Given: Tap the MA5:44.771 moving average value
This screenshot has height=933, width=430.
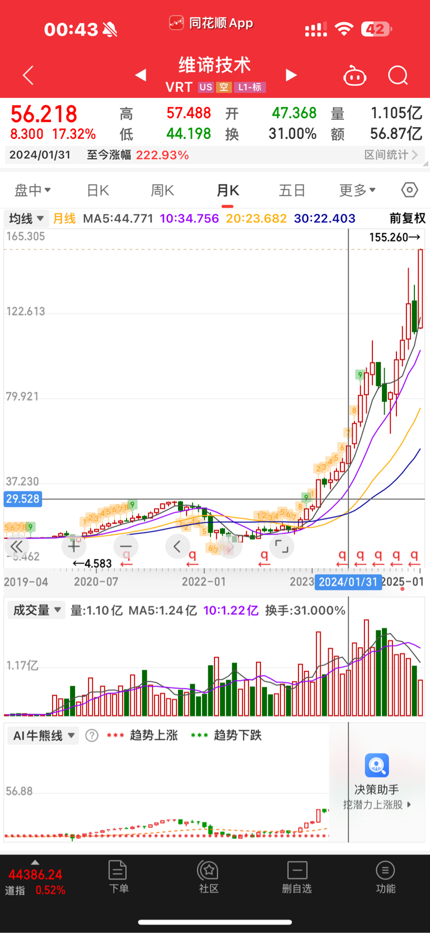Looking at the screenshot, I should pos(118,219).
